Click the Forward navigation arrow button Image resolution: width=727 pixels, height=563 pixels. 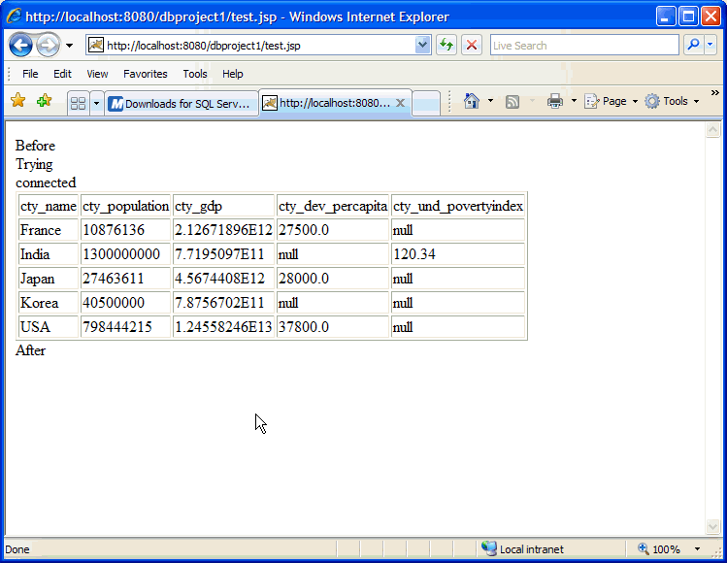point(48,45)
